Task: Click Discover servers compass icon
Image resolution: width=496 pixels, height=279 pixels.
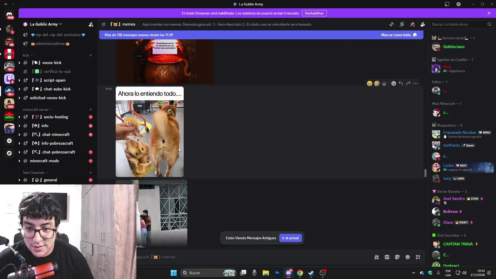Action: tap(9, 153)
